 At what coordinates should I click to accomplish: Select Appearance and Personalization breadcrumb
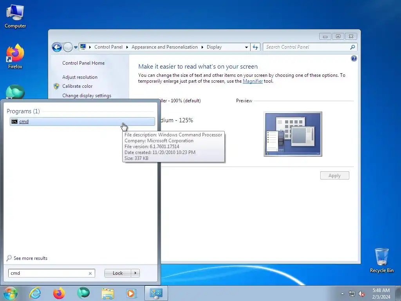pyautogui.click(x=164, y=47)
